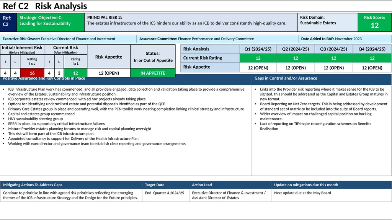Viewport: 392px width, 220px height.
Task: Click 'Appointed consultancy to support' bullet
Action: click(x=73, y=139)
